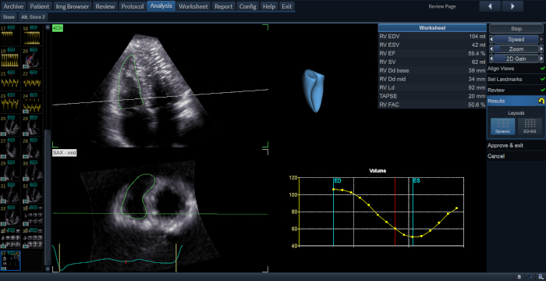Click the 2D Gain slider bar

click(516, 59)
